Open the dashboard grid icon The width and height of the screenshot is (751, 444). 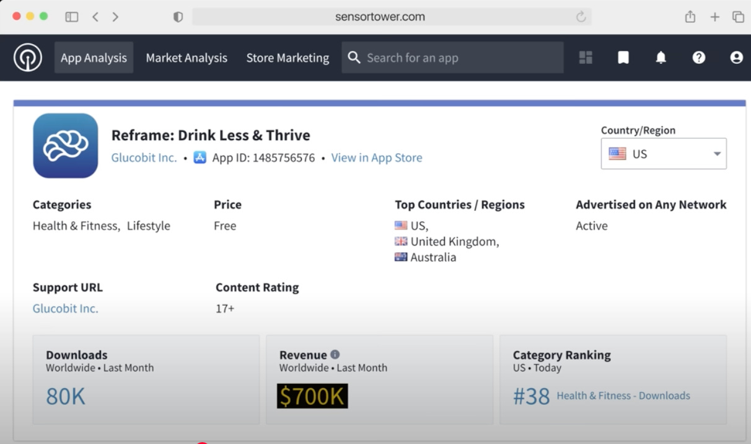[586, 58]
